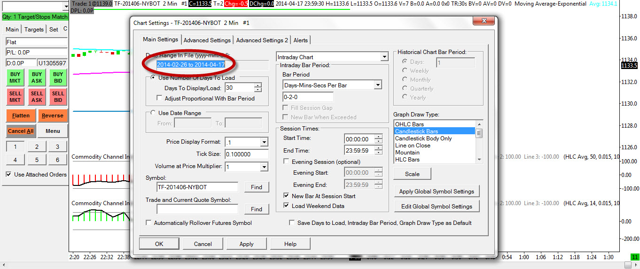Open the Alerts tab
The image size is (640, 269).
[x=301, y=40]
